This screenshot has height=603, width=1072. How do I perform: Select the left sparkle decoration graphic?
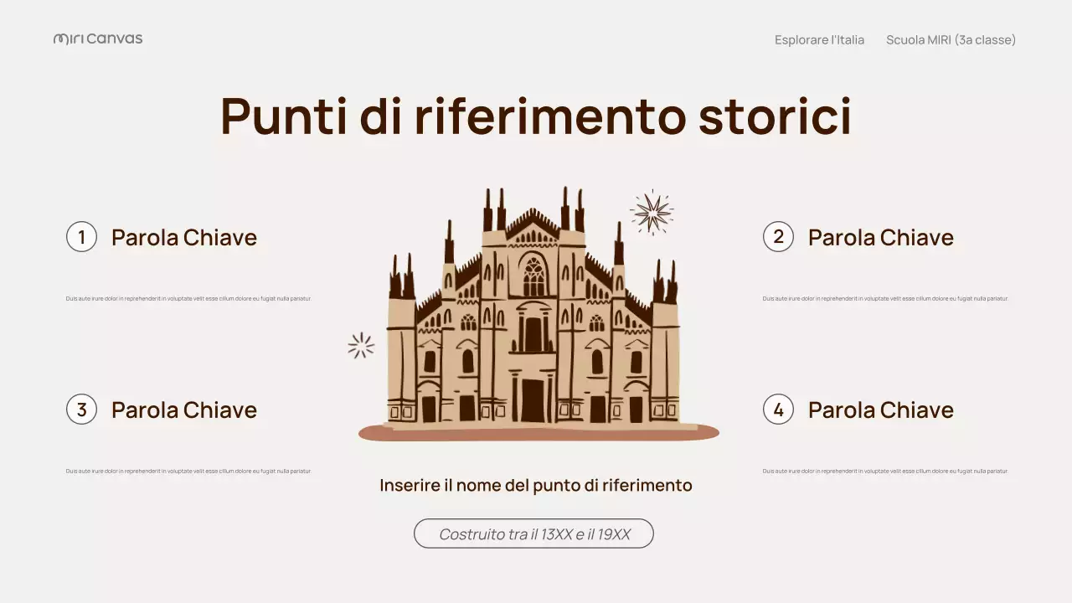pyautogui.click(x=360, y=345)
